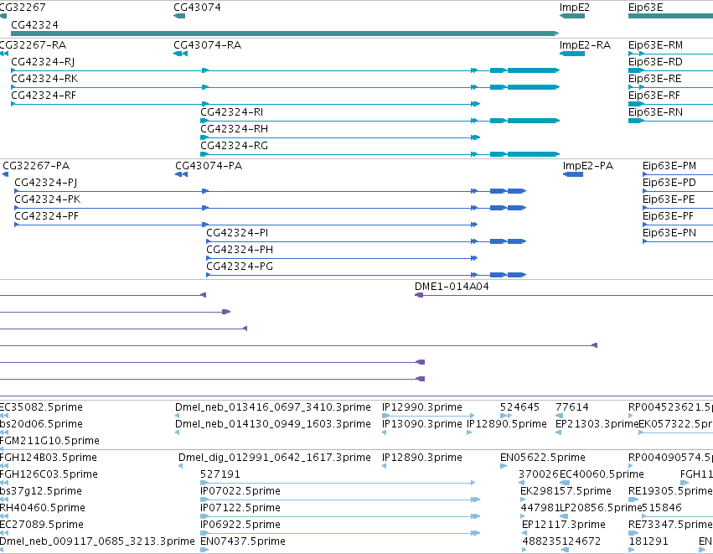The width and height of the screenshot is (713, 554).
Task: Open the Eip63E-PE protein label
Action: pos(669,199)
